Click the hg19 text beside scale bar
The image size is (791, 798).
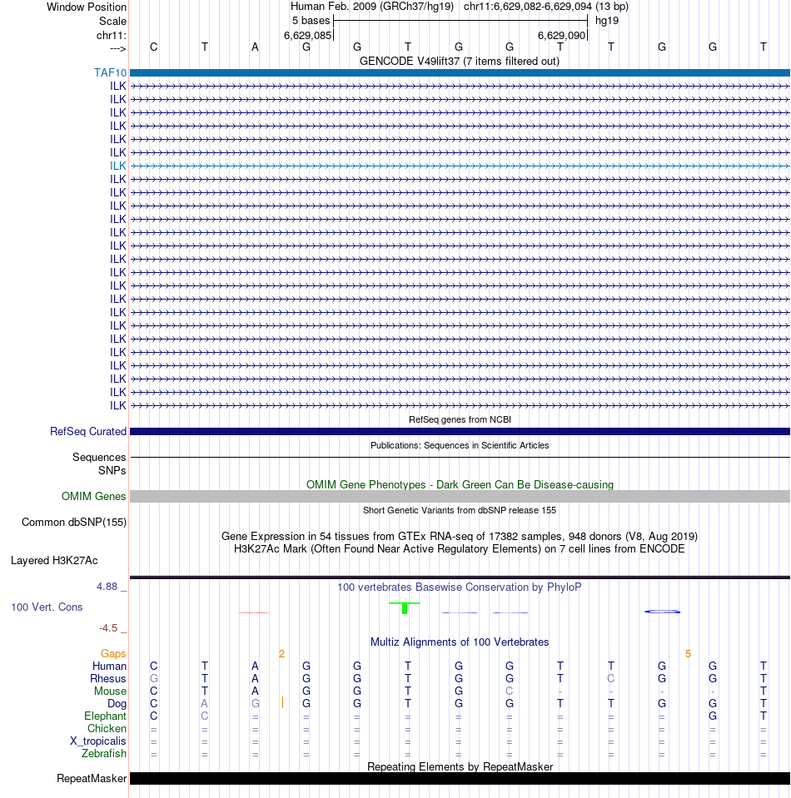607,21
